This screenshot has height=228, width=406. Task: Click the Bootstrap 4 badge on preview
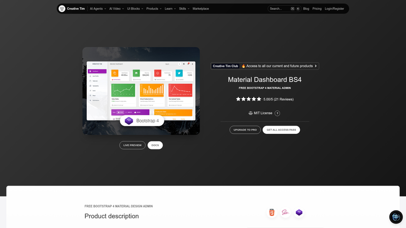point(142,121)
